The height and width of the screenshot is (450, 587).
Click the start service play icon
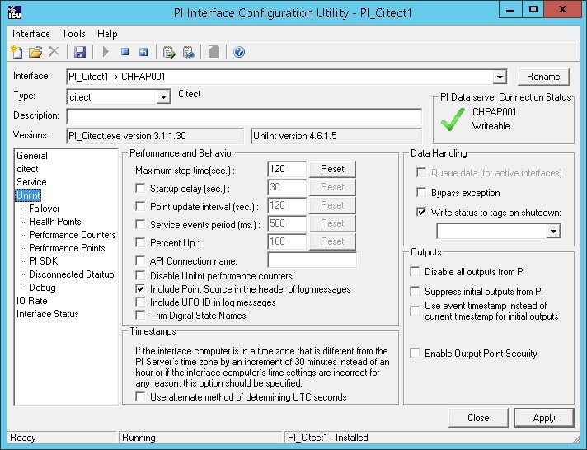coord(106,52)
